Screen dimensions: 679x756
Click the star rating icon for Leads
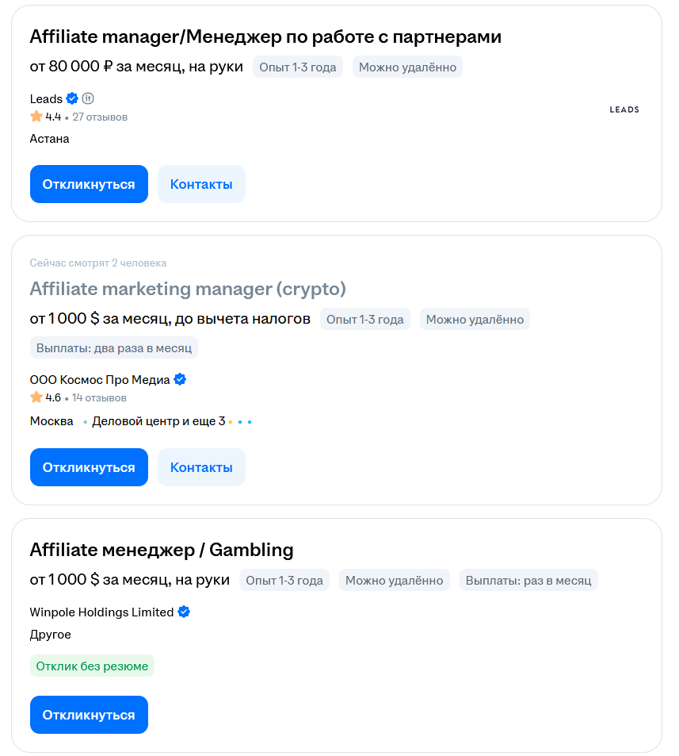tap(36, 116)
